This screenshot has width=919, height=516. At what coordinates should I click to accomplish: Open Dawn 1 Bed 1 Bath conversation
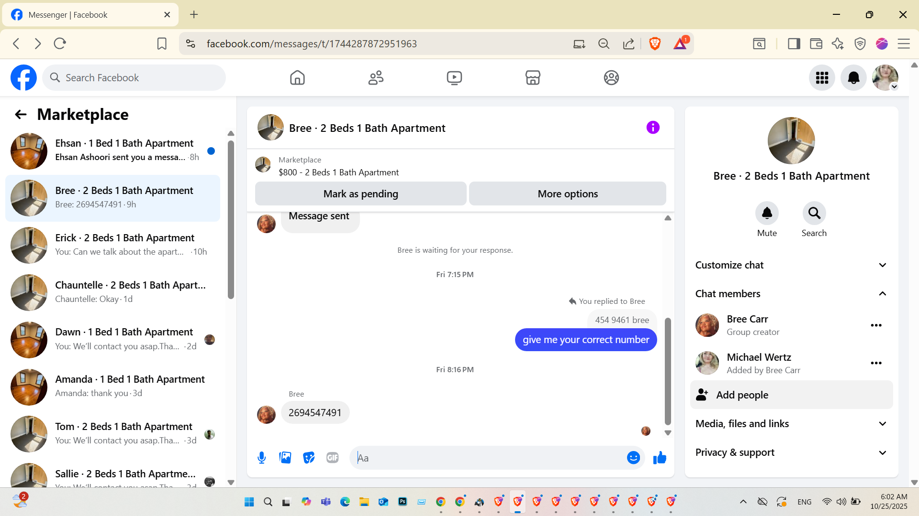click(x=113, y=340)
